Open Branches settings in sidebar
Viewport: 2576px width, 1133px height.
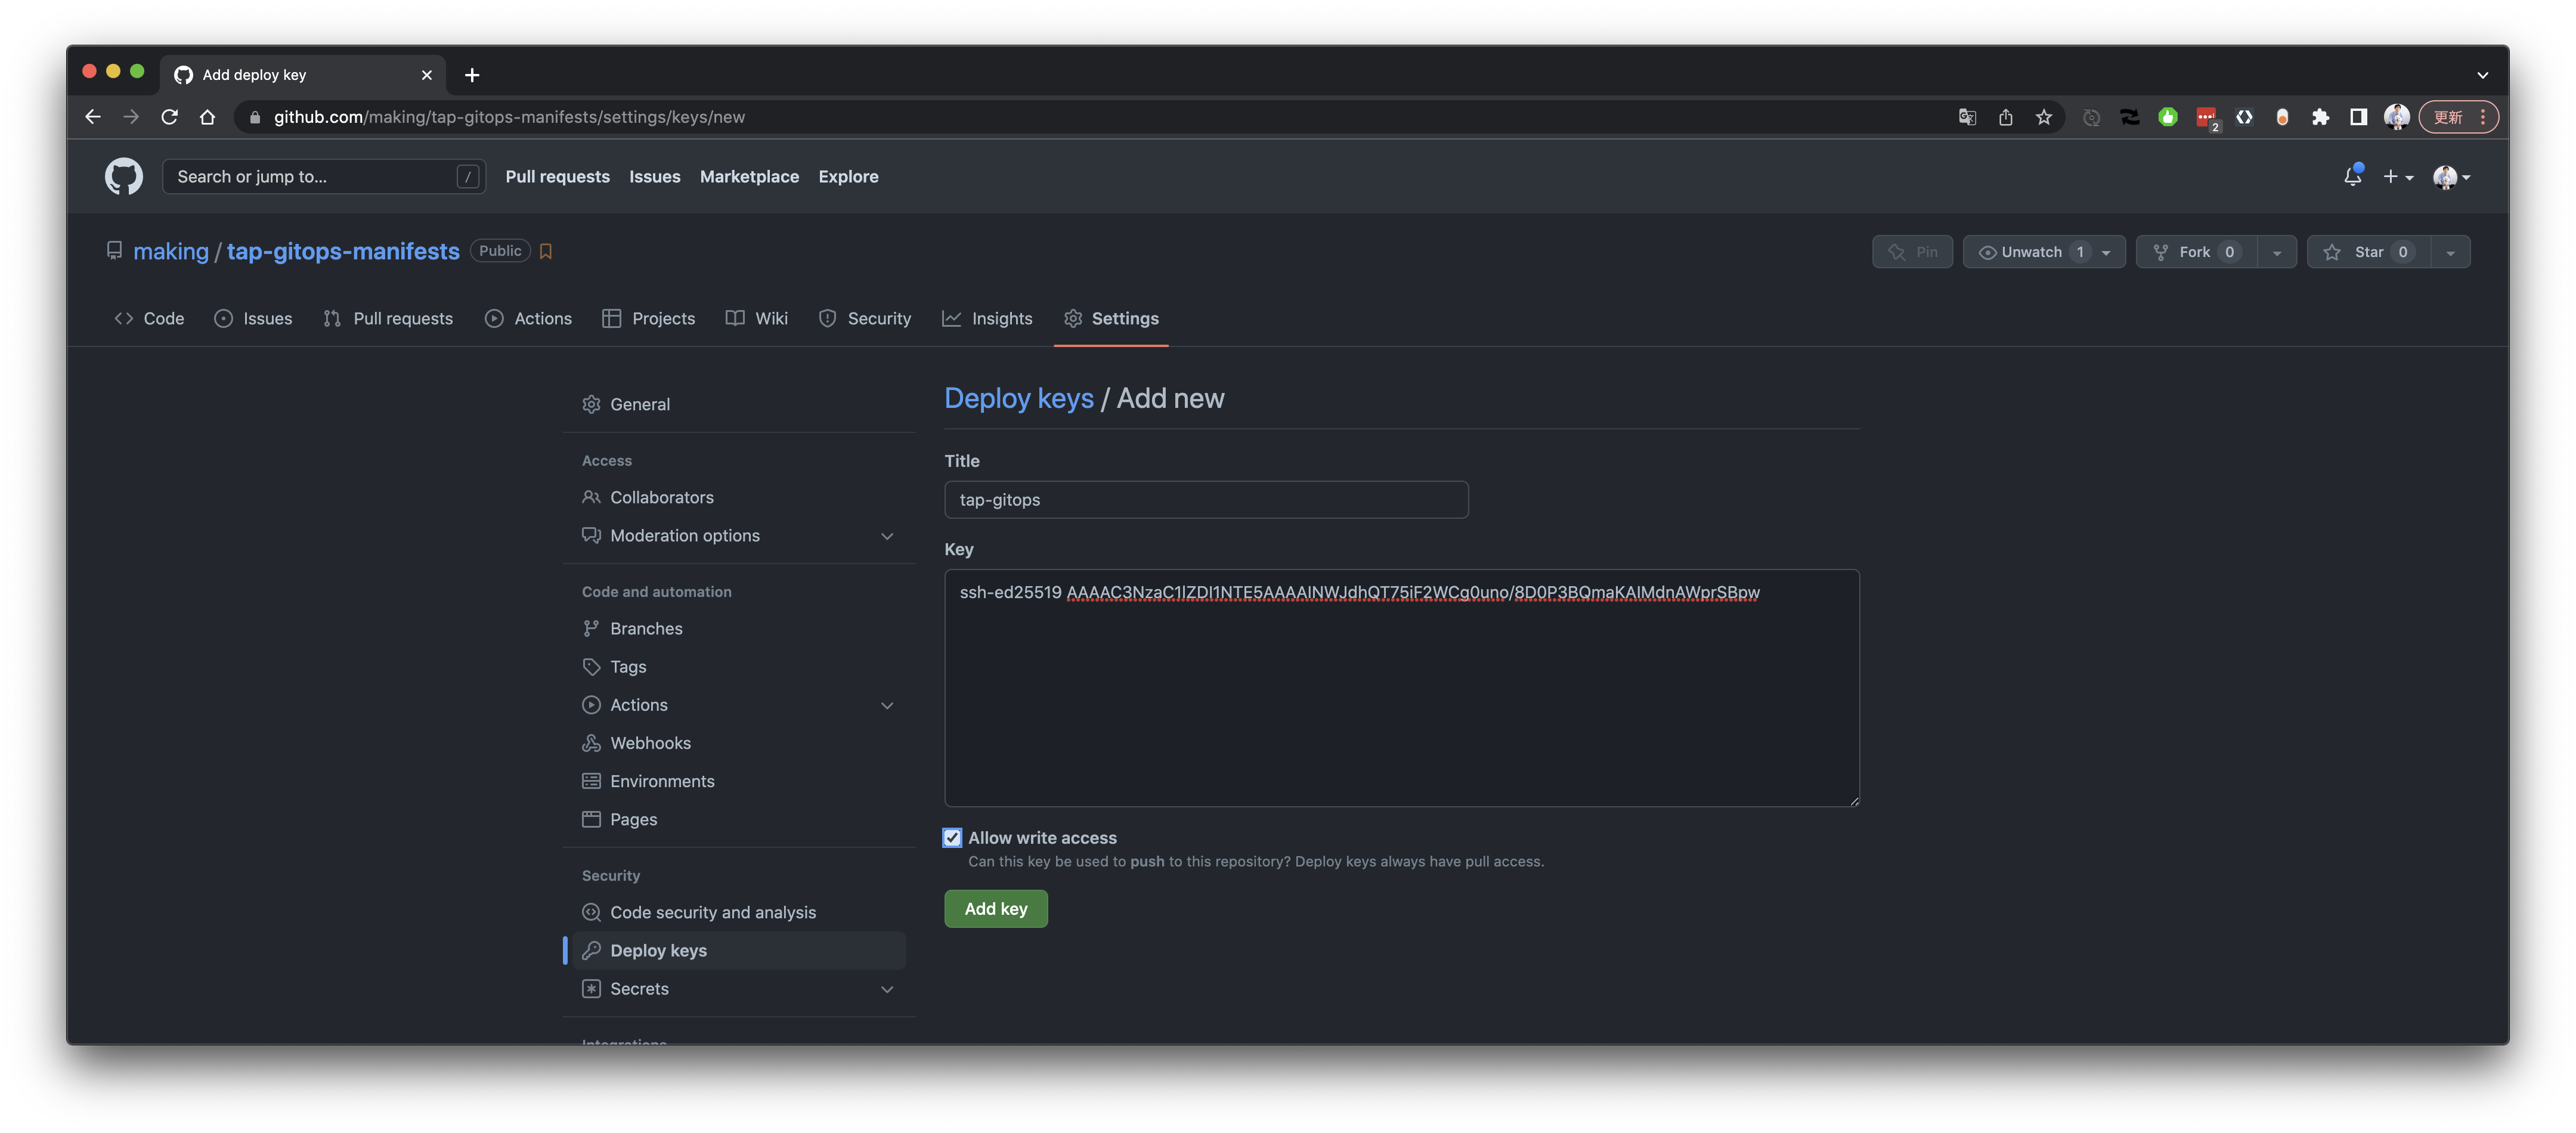pos(632,629)
